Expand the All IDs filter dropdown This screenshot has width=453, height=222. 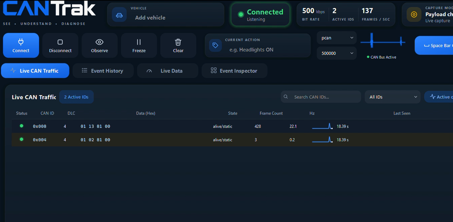[x=393, y=97]
